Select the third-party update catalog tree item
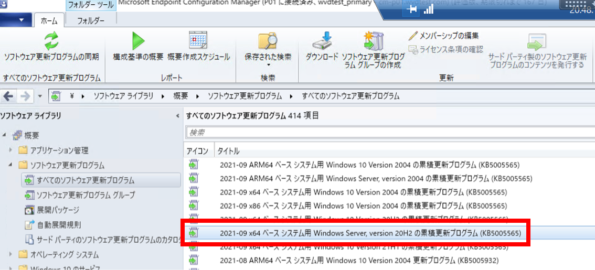 [x=108, y=239]
